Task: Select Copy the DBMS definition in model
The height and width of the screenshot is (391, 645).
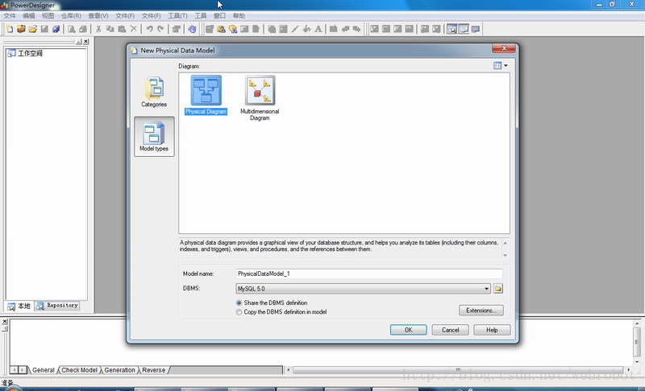Action: (x=239, y=312)
